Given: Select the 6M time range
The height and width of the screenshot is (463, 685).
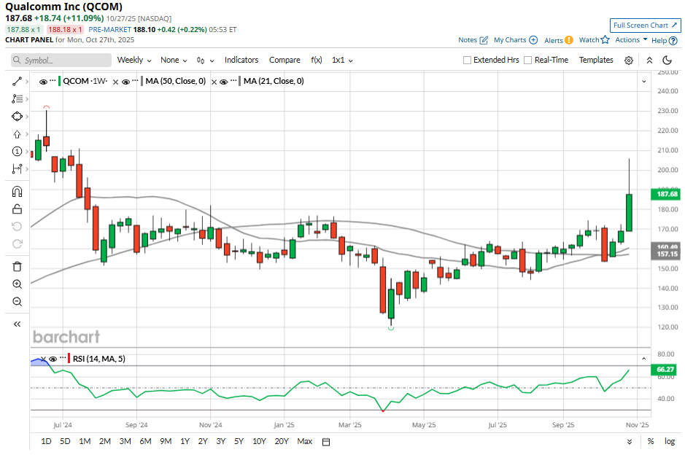Looking at the screenshot, I should coord(145,441).
